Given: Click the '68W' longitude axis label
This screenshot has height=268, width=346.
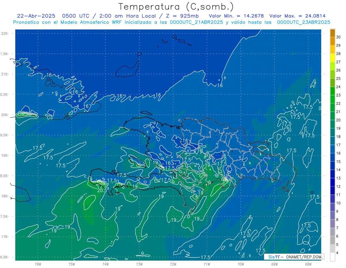Looking at the screenshot, I should coord(308,264).
